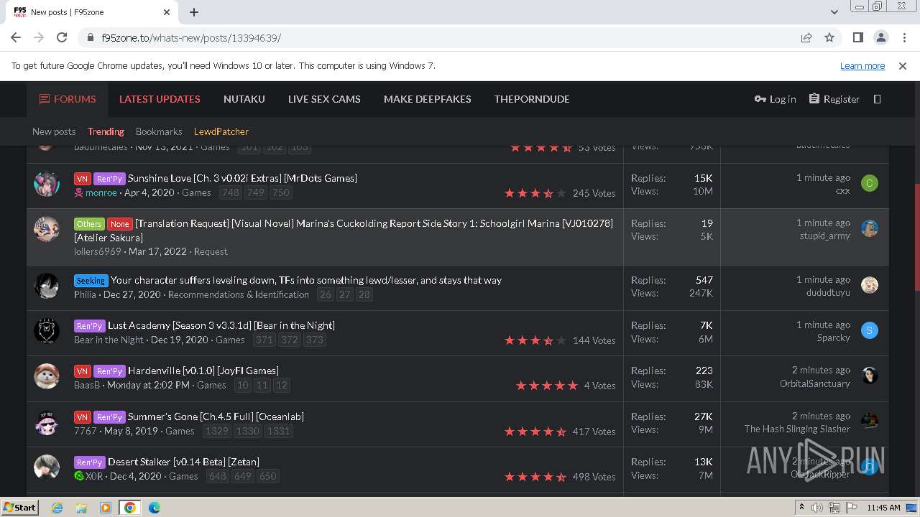Open Summer's Gone Ch.4.5 thread
This screenshot has height=517, width=920.
click(216, 416)
